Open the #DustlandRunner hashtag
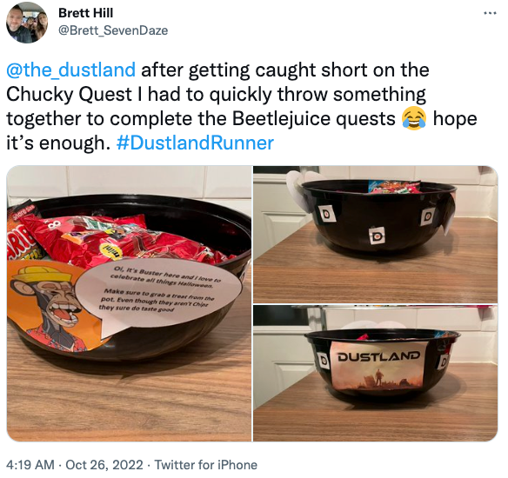 click(x=195, y=143)
